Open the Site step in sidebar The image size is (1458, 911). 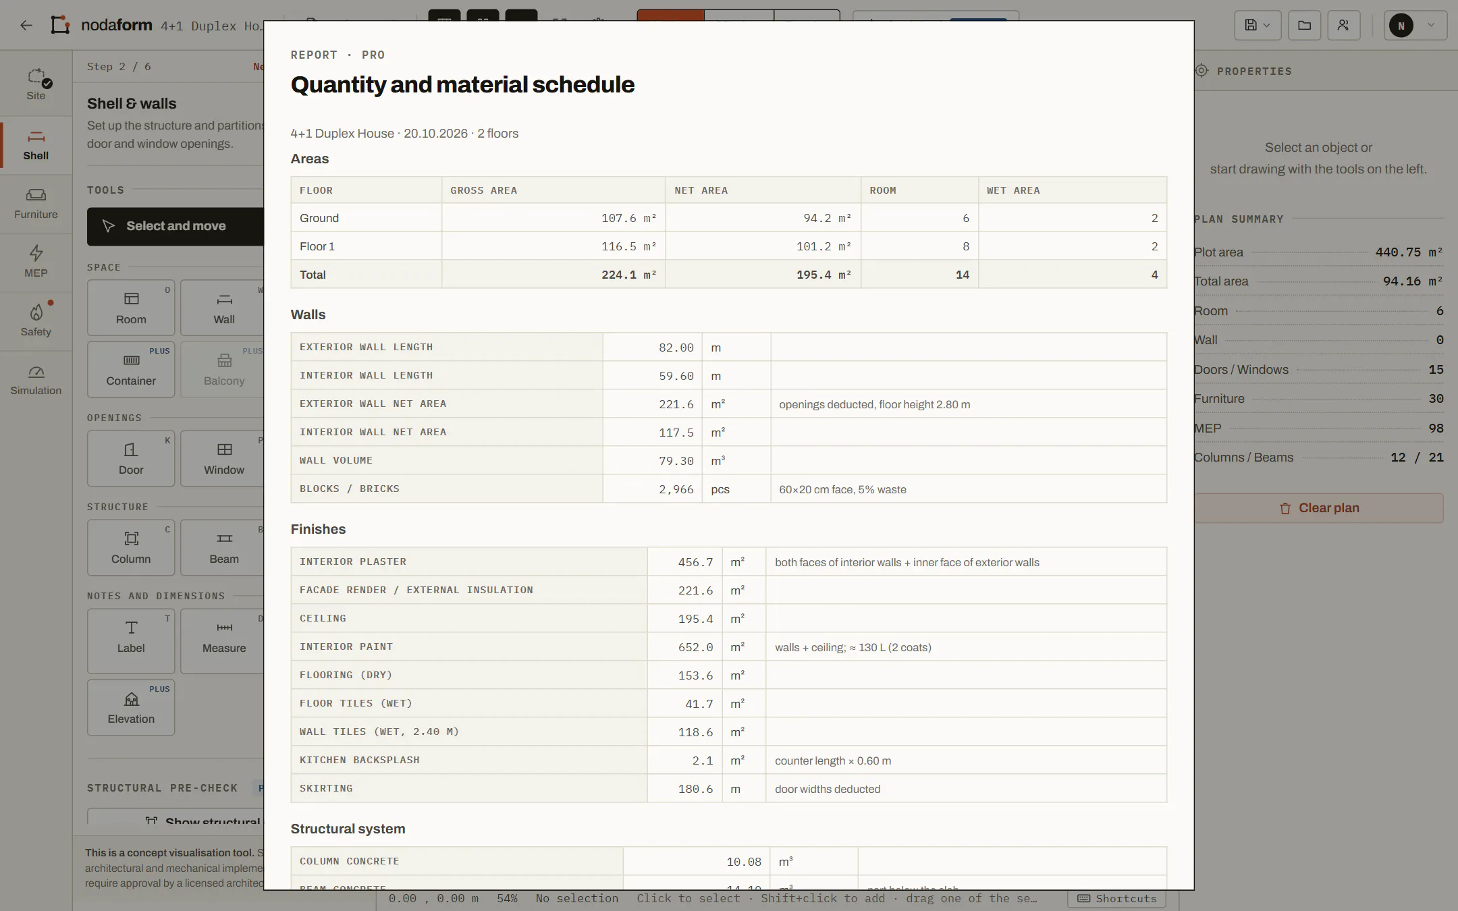[36, 85]
